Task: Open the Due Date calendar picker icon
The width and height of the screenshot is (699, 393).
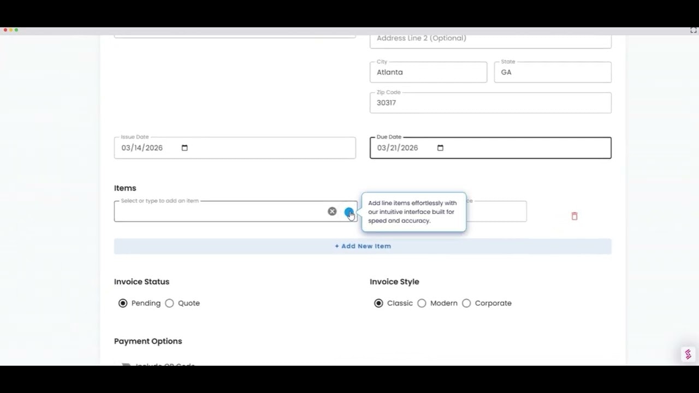Action: [x=440, y=147]
